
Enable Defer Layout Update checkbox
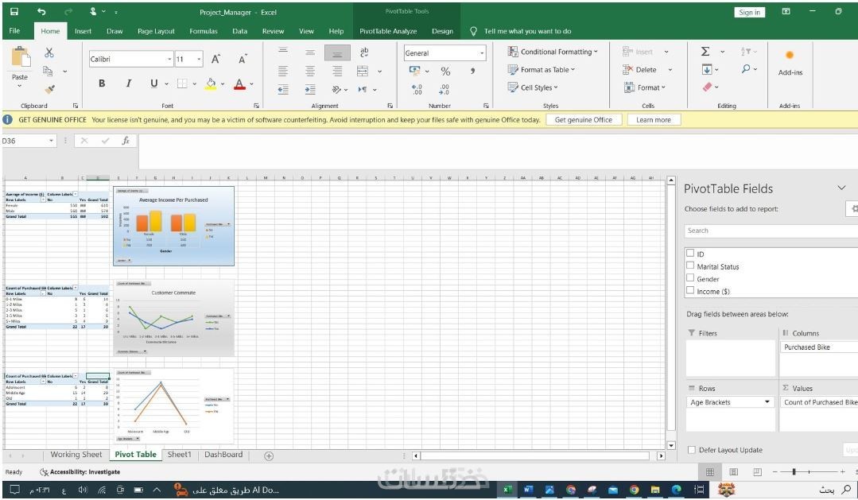tap(692, 450)
